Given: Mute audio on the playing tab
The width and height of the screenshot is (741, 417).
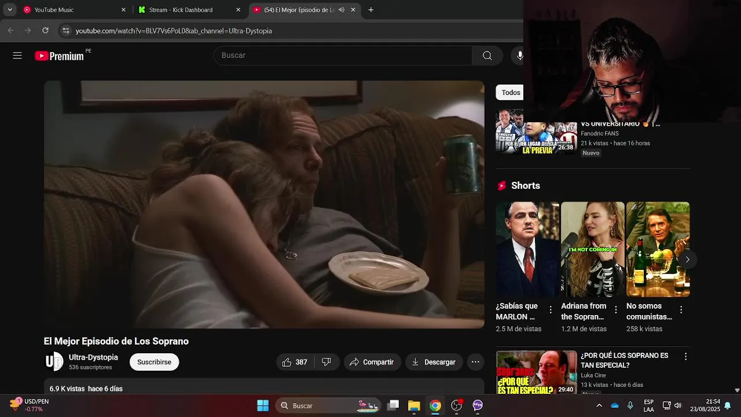Looking at the screenshot, I should [342, 10].
